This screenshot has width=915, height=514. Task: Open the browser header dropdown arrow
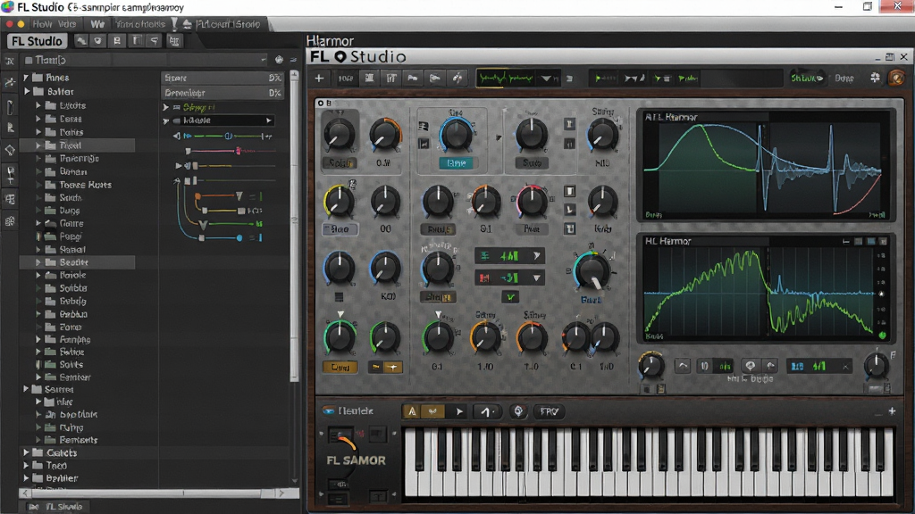point(264,60)
